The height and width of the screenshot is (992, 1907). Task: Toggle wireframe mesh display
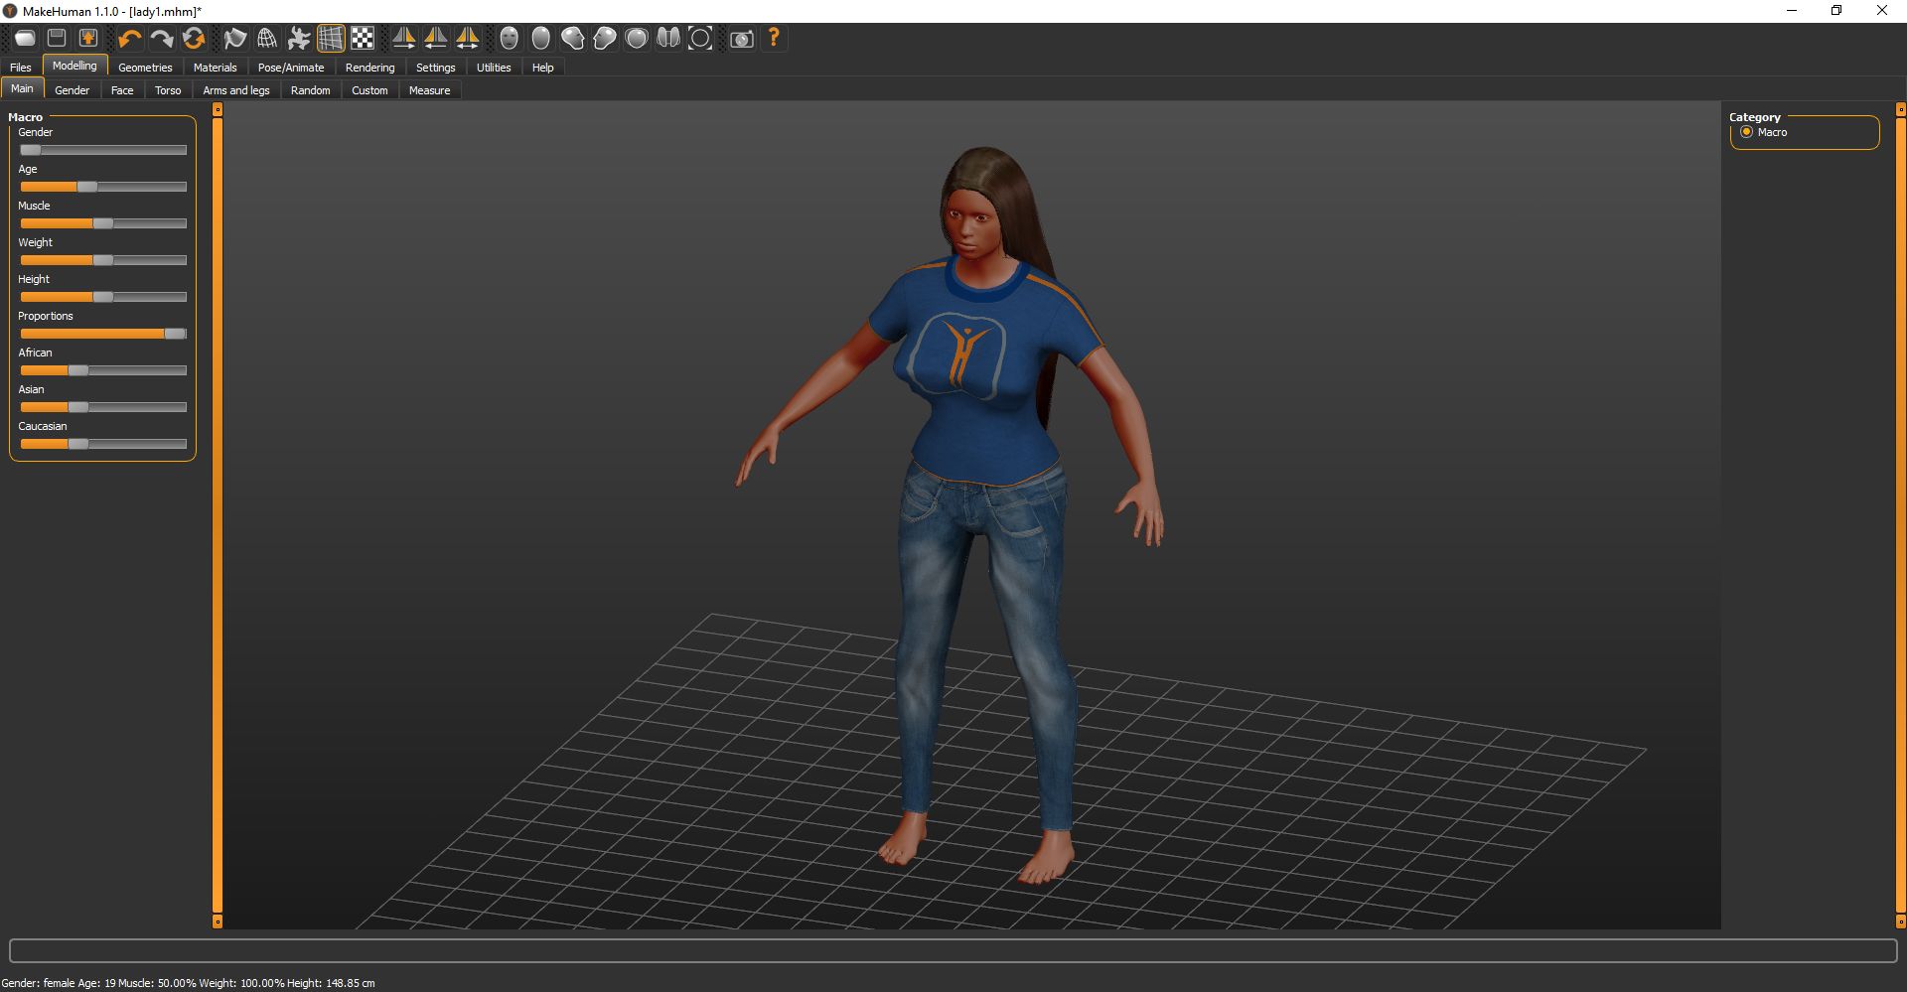coord(267,39)
